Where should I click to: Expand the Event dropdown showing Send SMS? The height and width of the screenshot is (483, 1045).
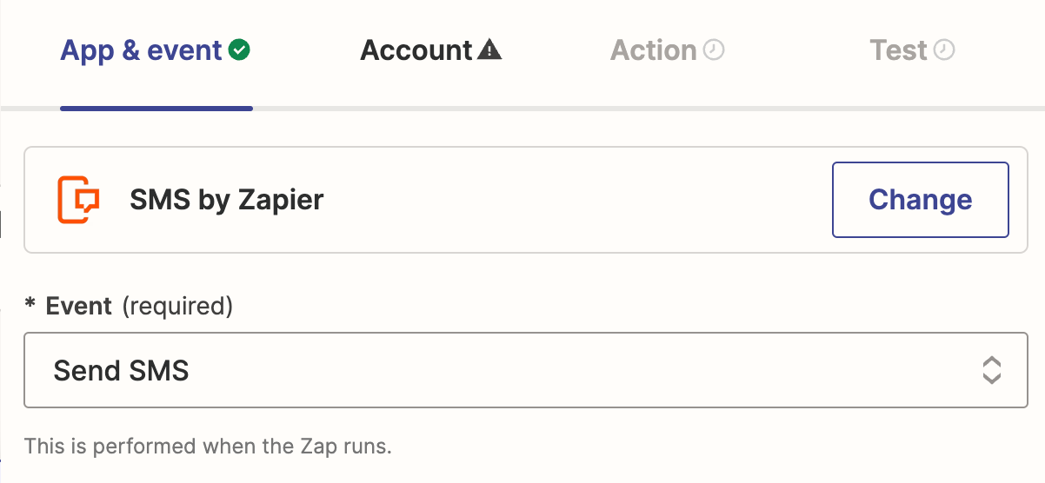click(525, 371)
